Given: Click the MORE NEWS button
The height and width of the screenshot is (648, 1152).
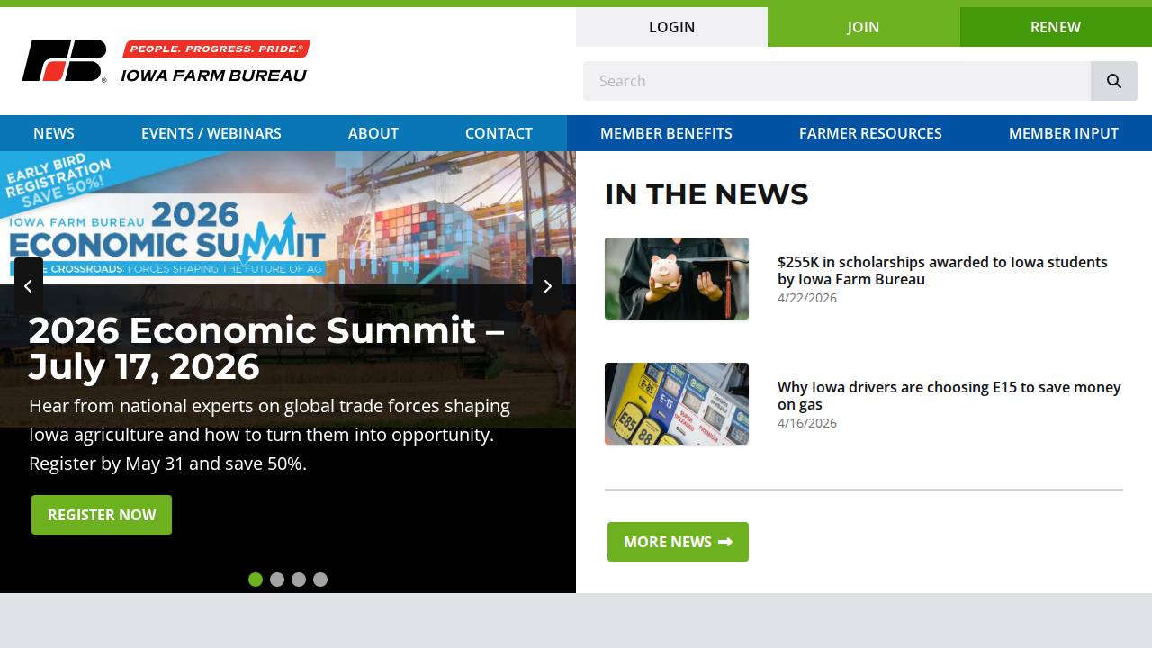Looking at the screenshot, I should pos(678,542).
